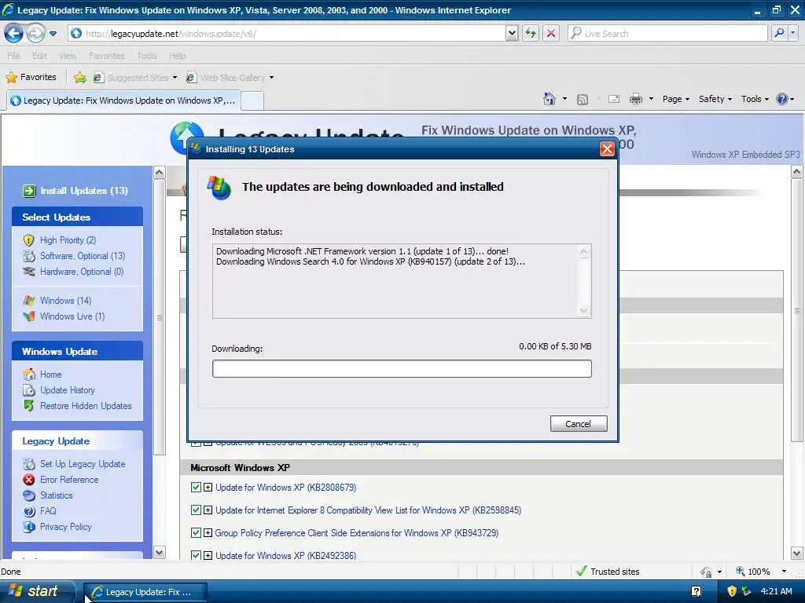Open the Page command menu

pos(675,99)
